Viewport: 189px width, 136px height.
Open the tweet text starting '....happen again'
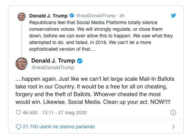[x=95, y=91]
